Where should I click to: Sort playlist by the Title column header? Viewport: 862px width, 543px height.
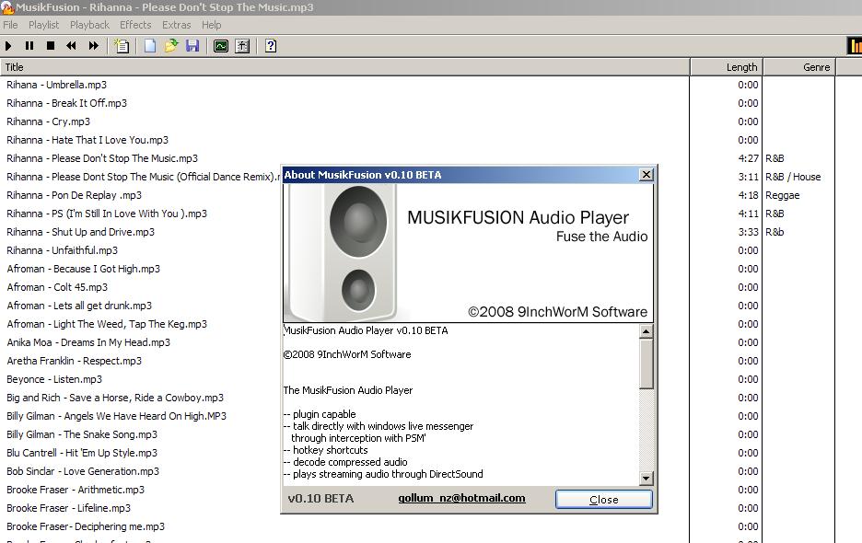[x=344, y=67]
